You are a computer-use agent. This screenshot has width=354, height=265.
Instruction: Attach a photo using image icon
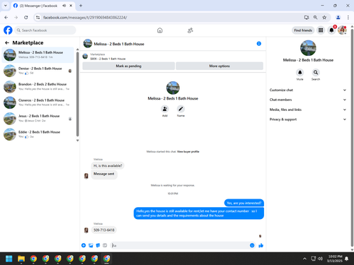(91, 245)
